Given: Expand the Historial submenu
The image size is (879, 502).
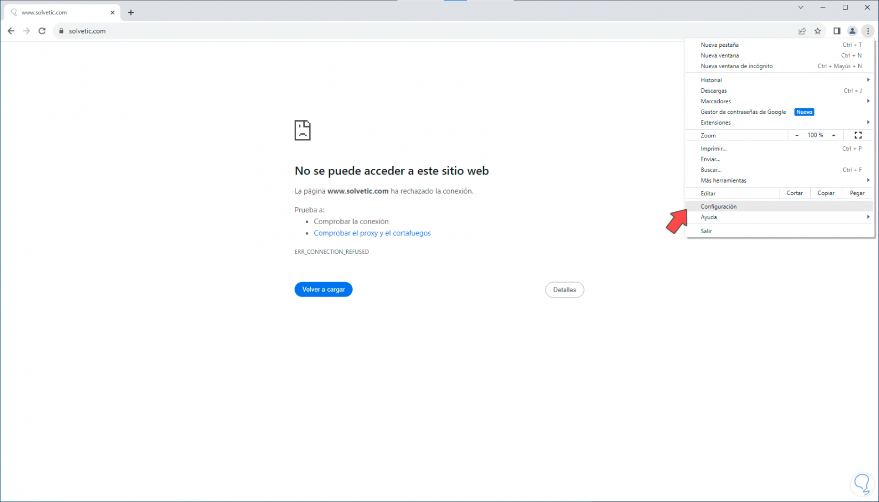Looking at the screenshot, I should (x=779, y=80).
